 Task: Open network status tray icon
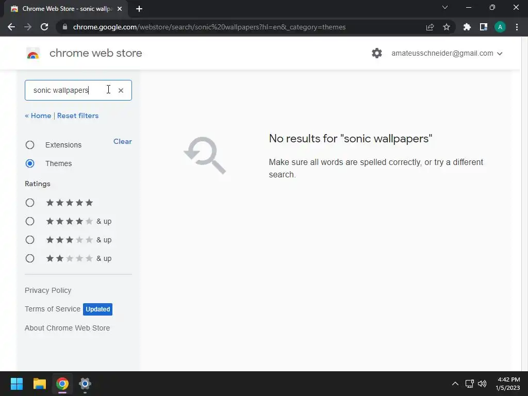tap(469, 384)
